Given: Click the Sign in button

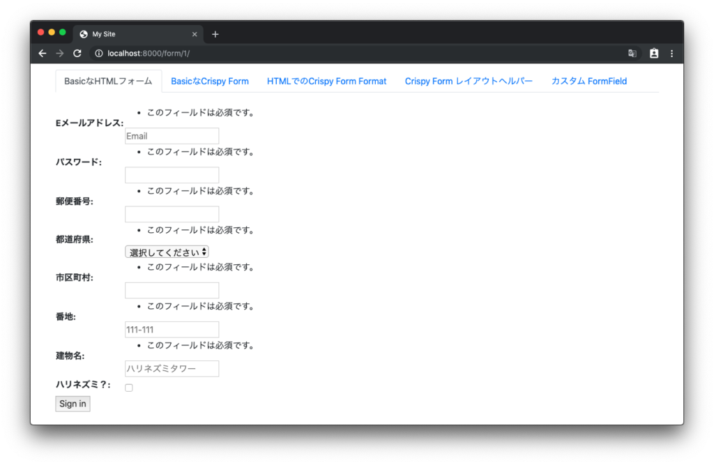Looking at the screenshot, I should (x=73, y=403).
